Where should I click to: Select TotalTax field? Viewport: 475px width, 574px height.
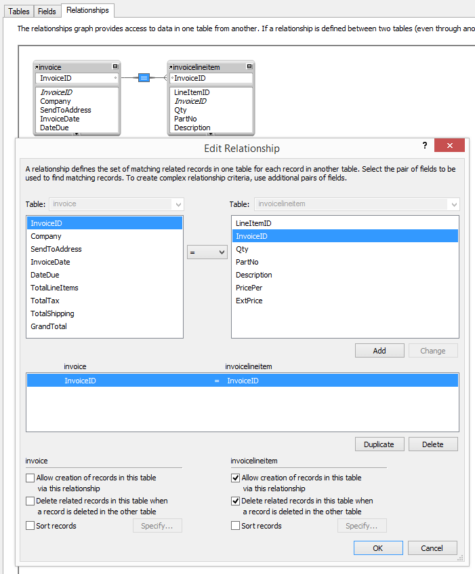click(x=104, y=301)
